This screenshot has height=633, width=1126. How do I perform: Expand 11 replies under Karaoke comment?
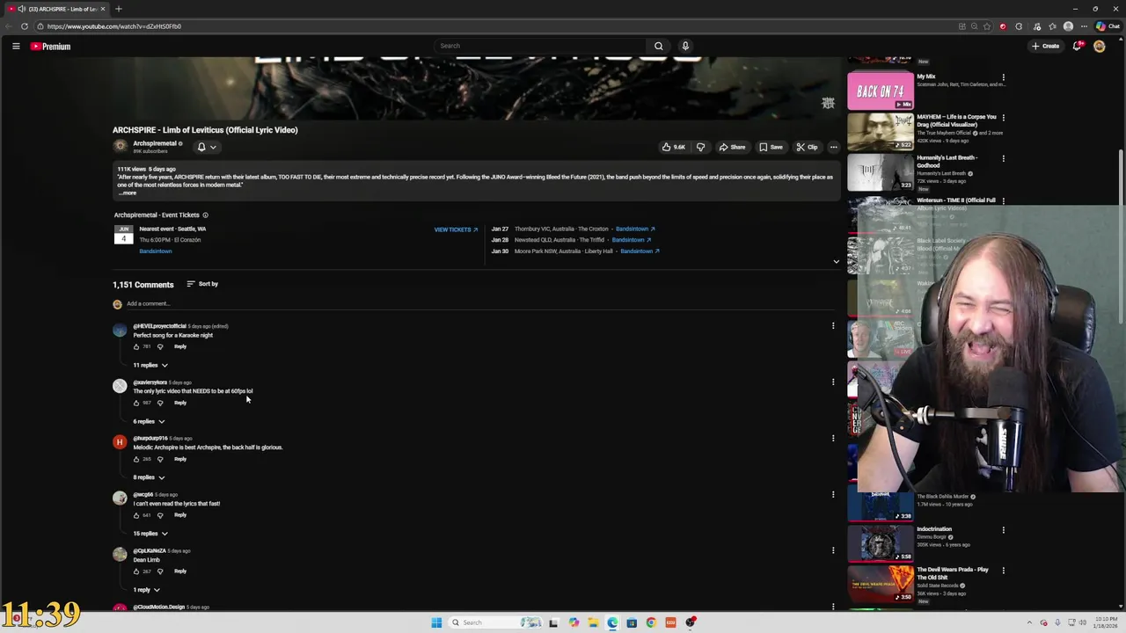(150, 365)
